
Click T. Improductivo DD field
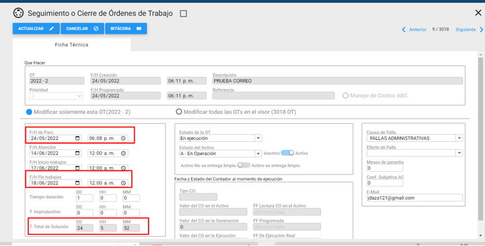(x=84, y=213)
